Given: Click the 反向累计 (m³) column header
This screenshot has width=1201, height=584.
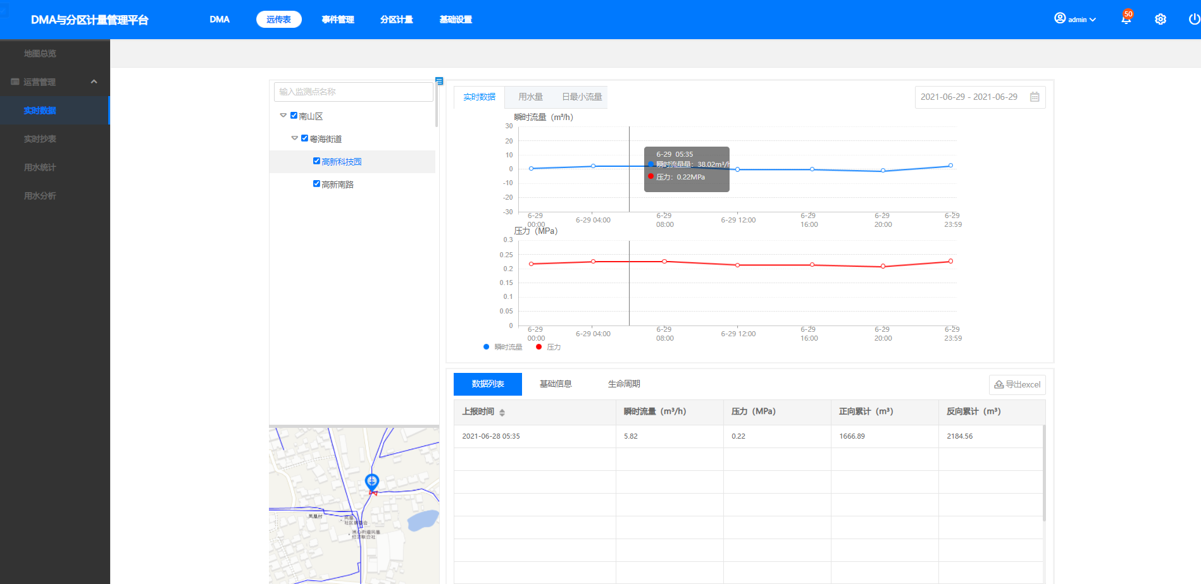Looking at the screenshot, I should (992, 411).
